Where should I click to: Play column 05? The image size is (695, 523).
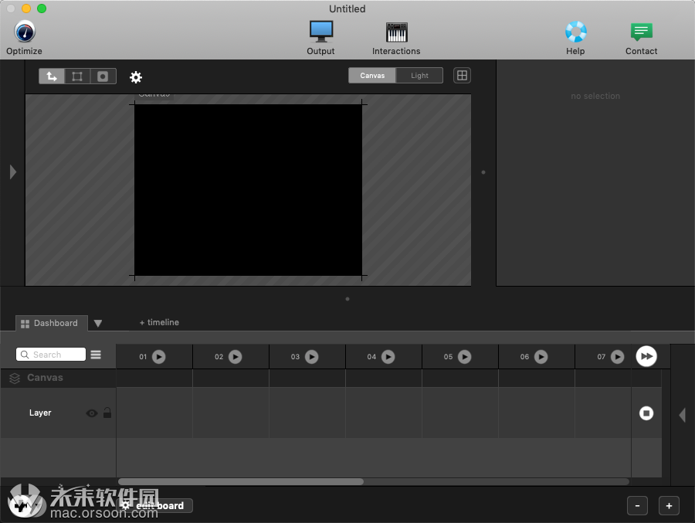(x=465, y=357)
